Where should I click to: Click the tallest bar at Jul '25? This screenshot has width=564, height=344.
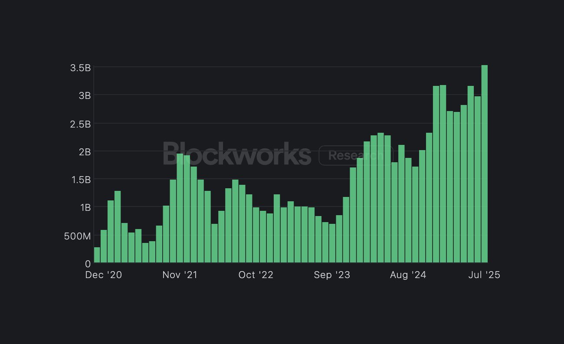pyautogui.click(x=484, y=164)
